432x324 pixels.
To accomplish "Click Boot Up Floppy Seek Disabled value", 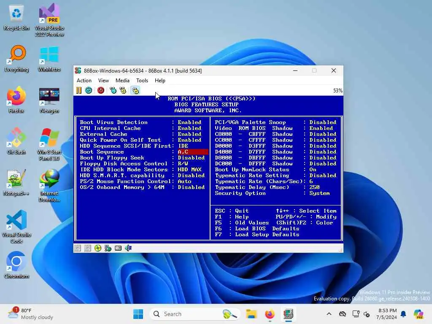I will (x=191, y=158).
